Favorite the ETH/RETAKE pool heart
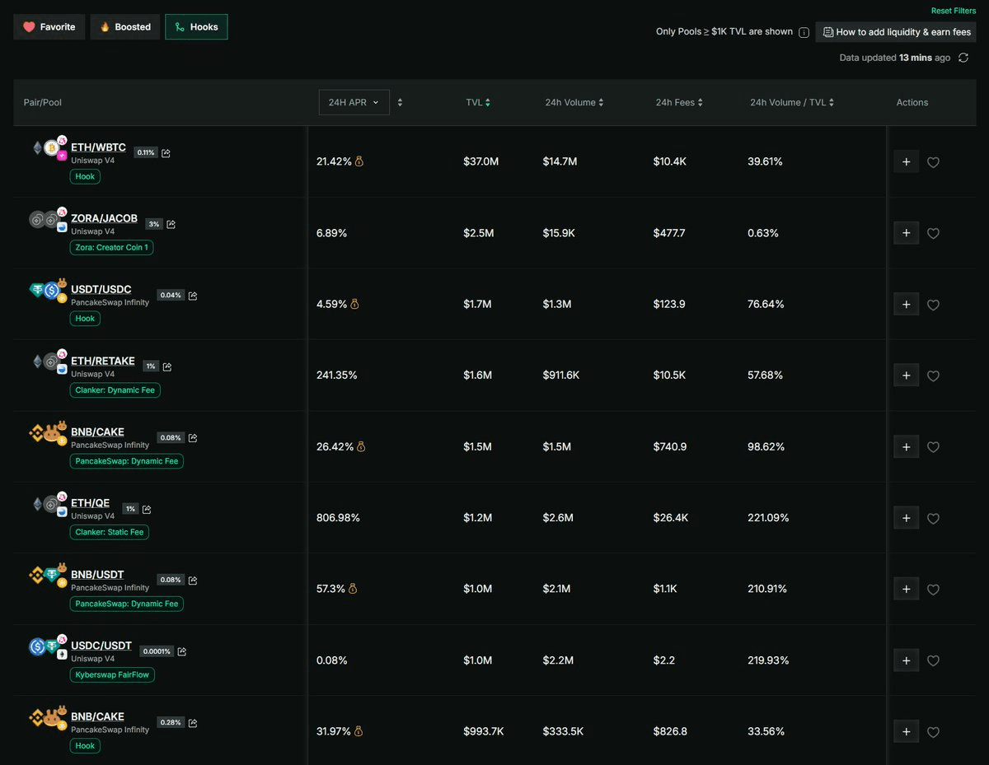 (x=933, y=376)
